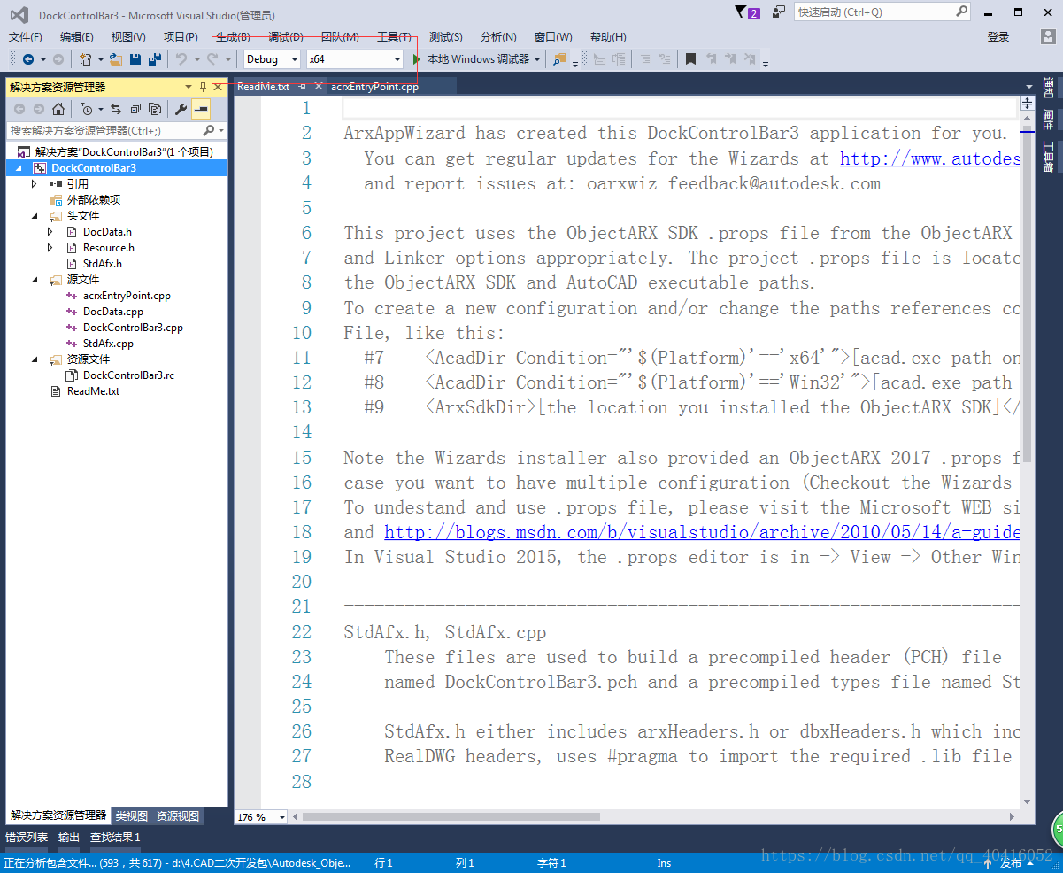This screenshot has width=1063, height=873.
Task: Click the Save icon in the toolbar
Action: click(135, 59)
